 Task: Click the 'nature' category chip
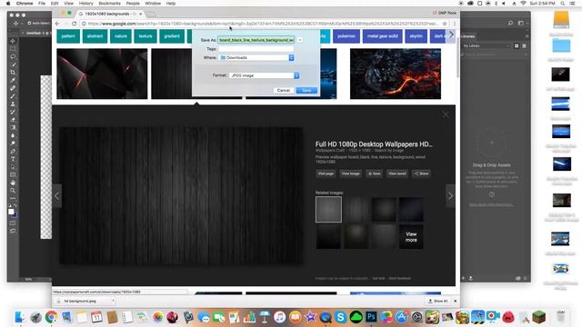point(121,36)
